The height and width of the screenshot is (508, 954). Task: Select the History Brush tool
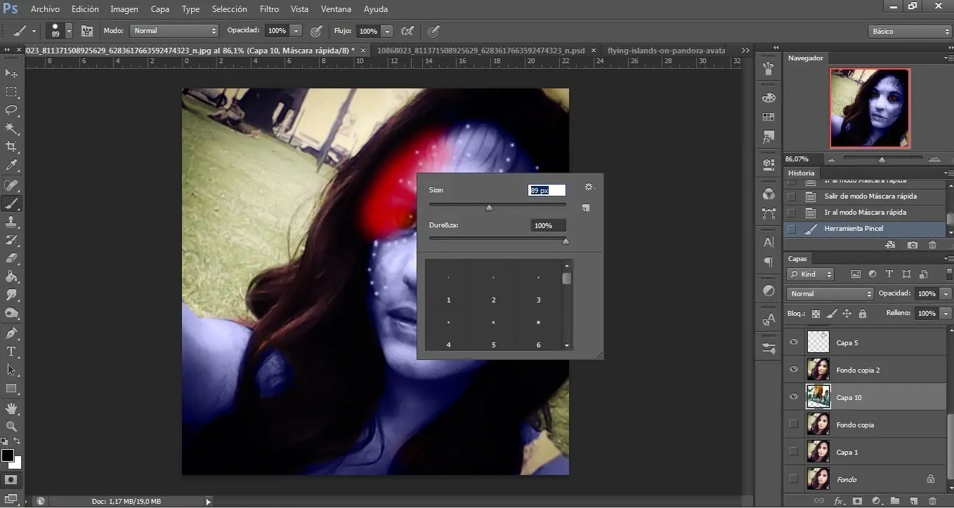click(11, 240)
